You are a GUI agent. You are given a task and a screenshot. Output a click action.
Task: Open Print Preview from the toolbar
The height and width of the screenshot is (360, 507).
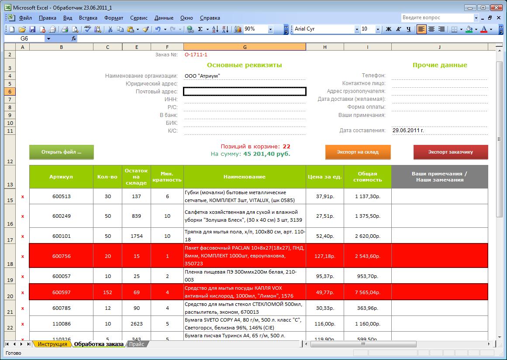click(x=75, y=29)
